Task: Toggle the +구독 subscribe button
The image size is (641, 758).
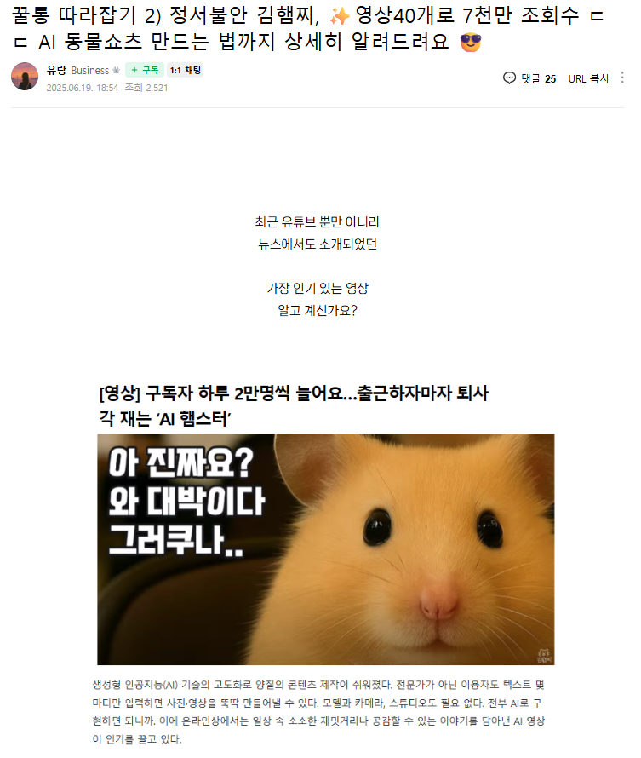Action: click(145, 70)
